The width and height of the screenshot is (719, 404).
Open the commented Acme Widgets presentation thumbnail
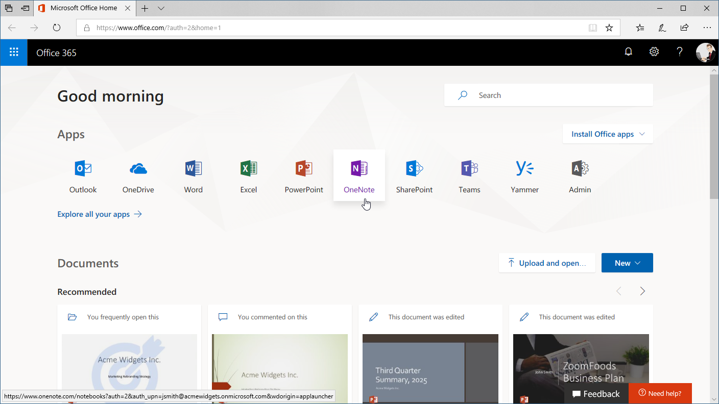coord(280,369)
